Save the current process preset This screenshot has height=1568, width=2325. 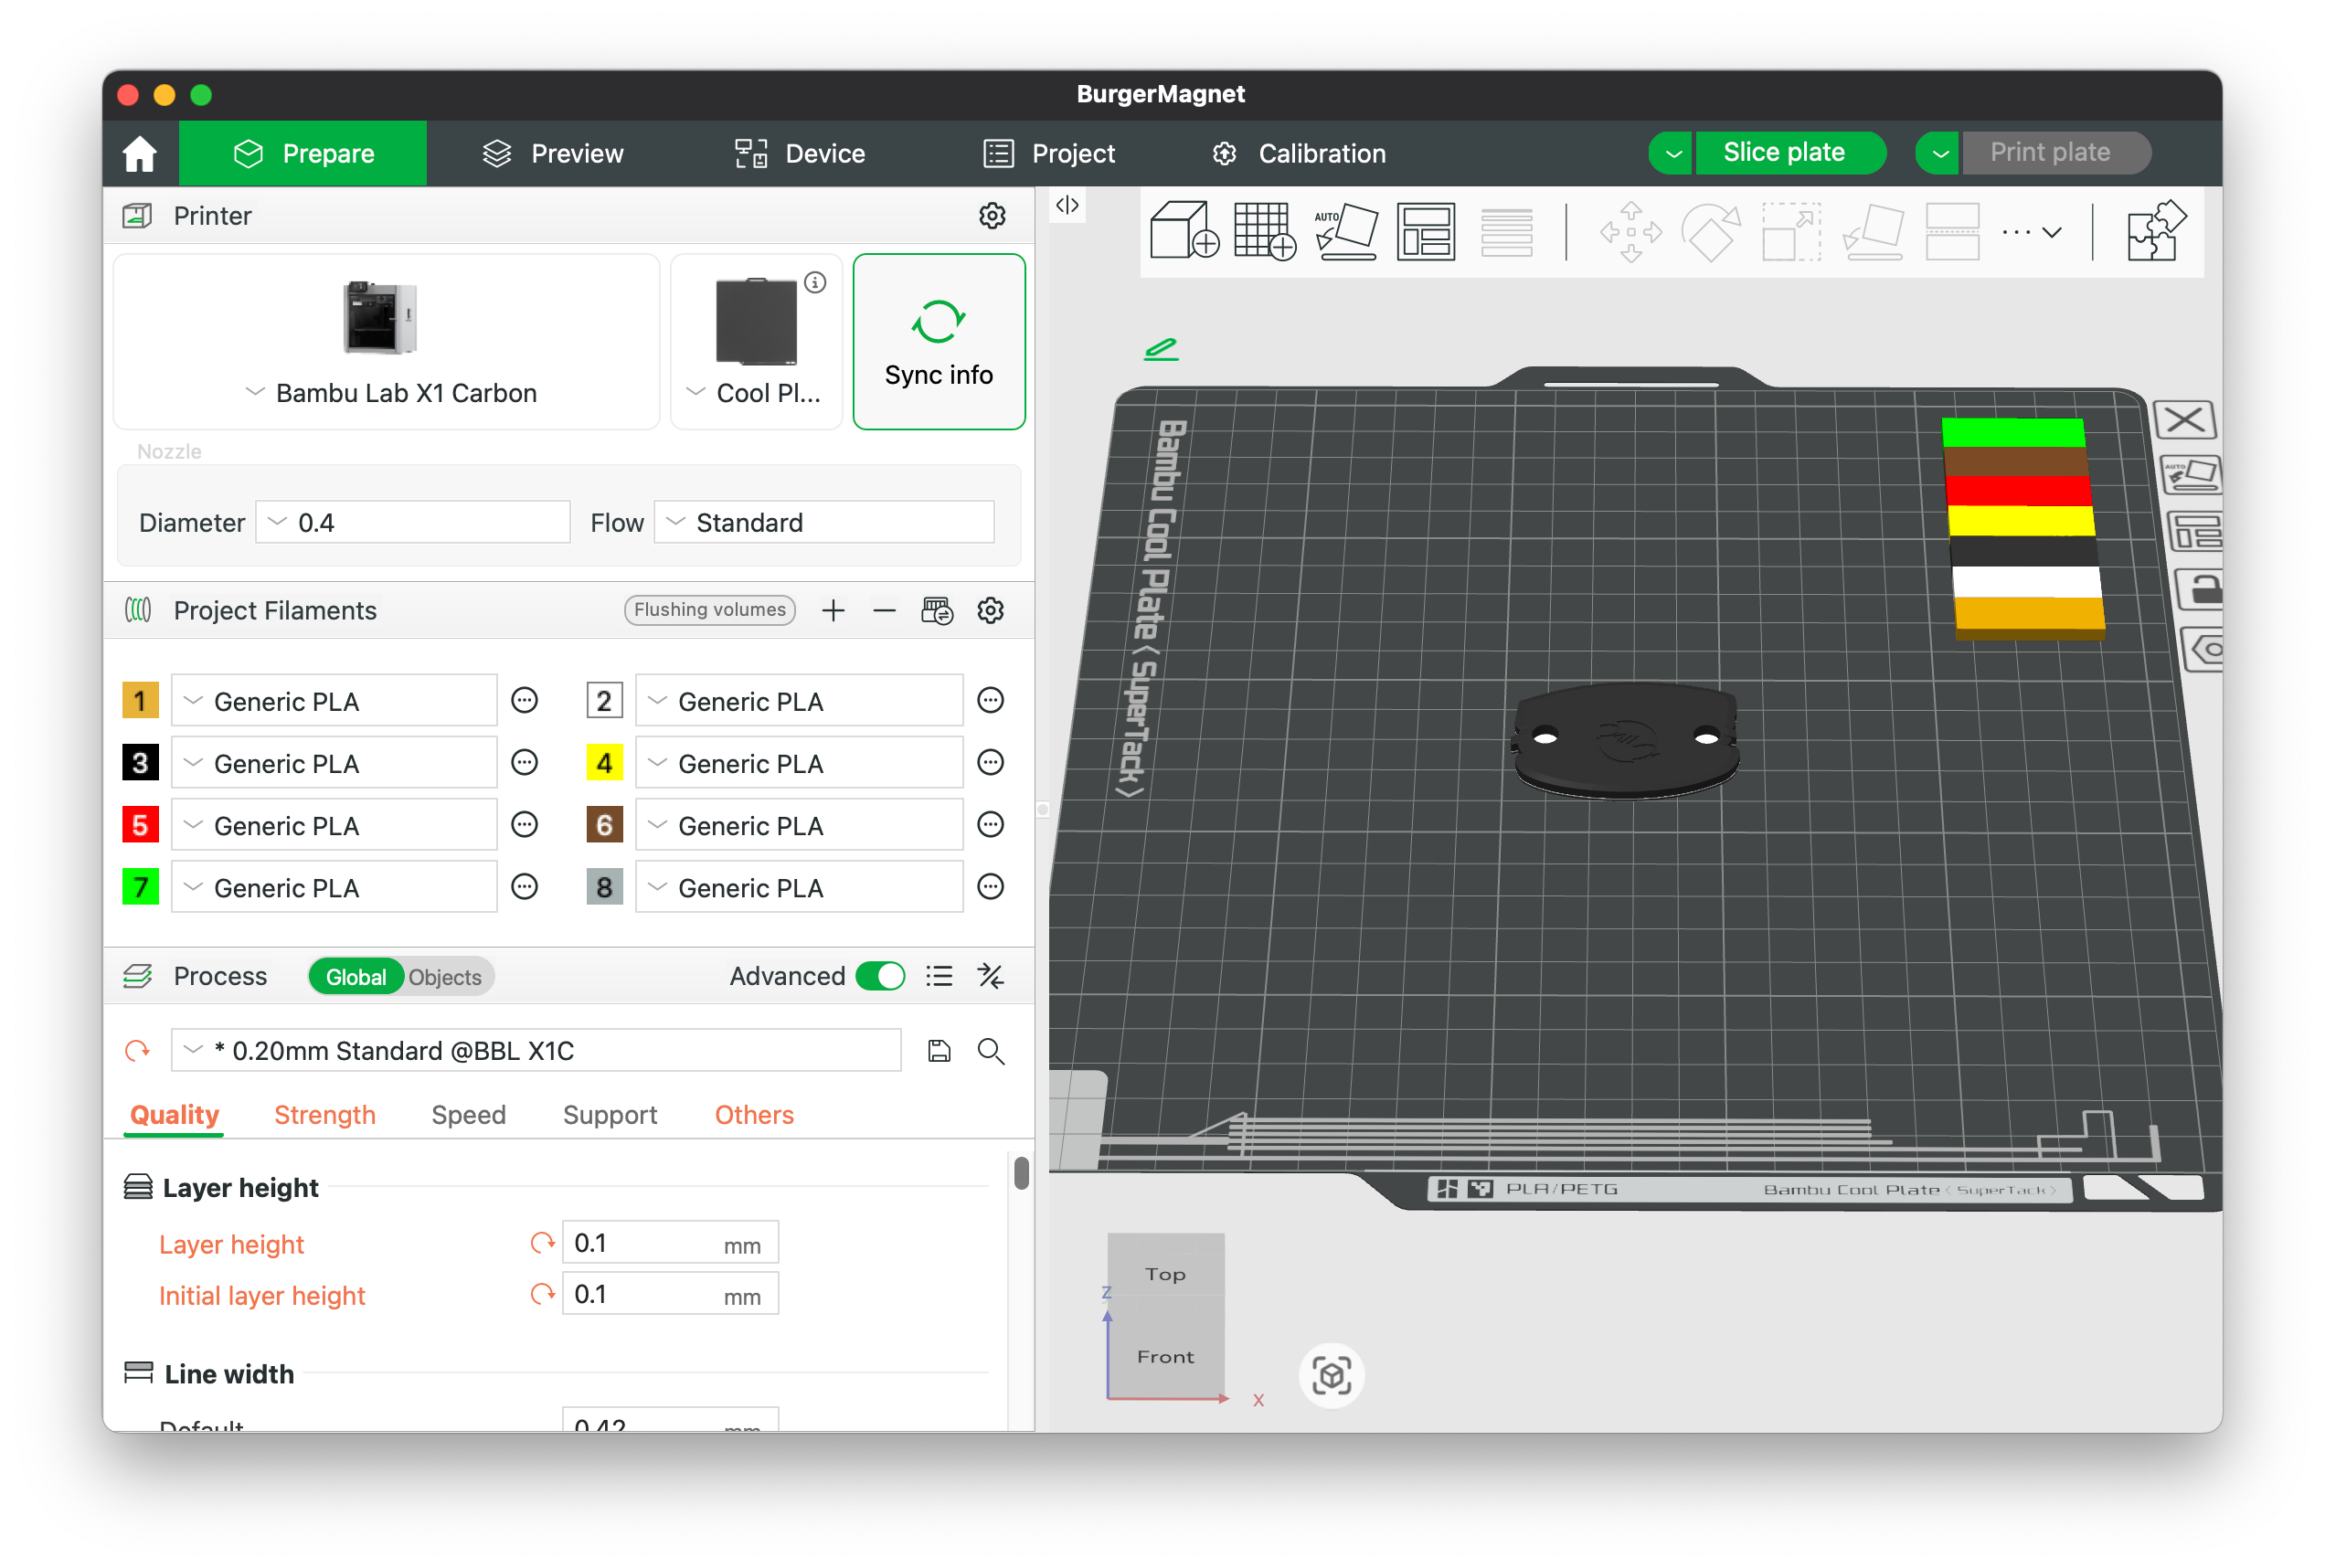pos(938,1050)
